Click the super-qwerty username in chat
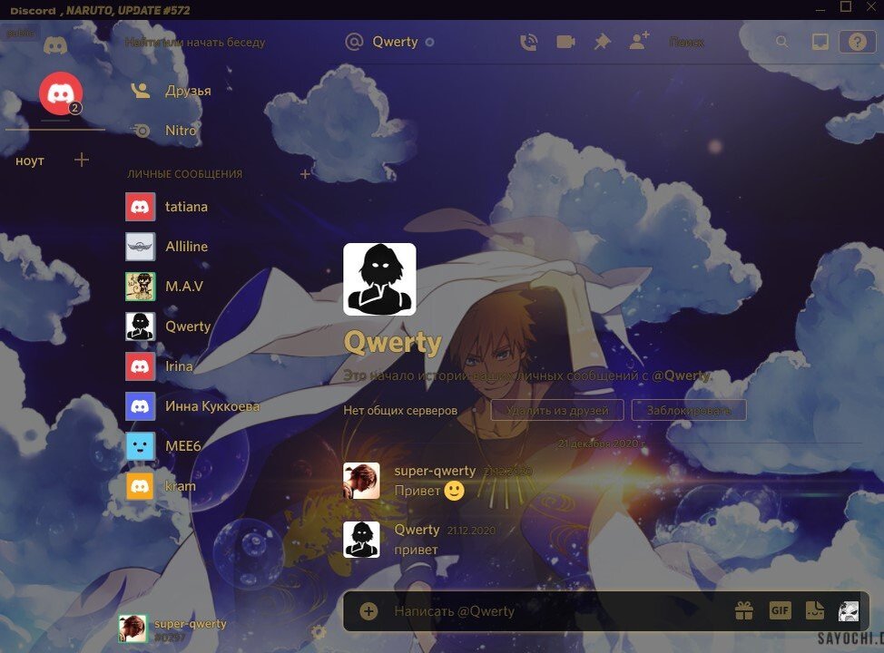884x653 pixels. coord(435,471)
